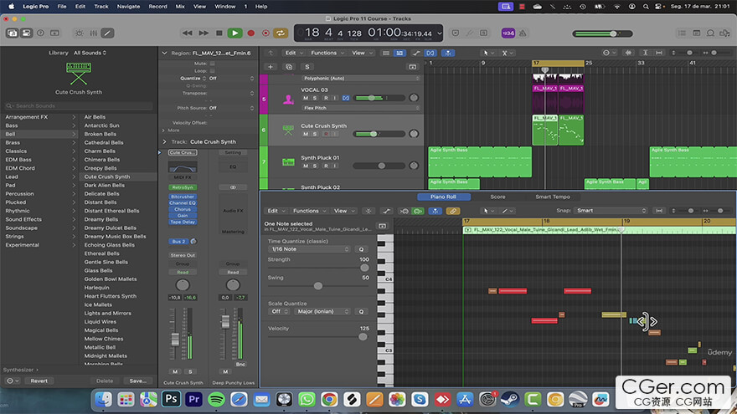The height and width of the screenshot is (414, 737).
Task: Open Spotify from the Dock
Action: coord(216,400)
